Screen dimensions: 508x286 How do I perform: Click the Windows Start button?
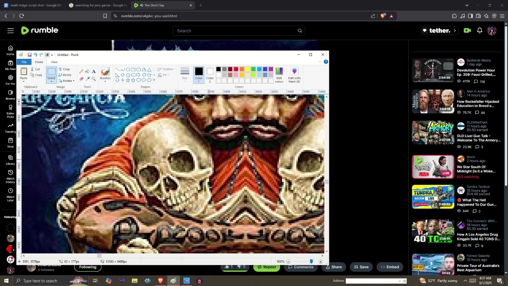click(x=6, y=281)
